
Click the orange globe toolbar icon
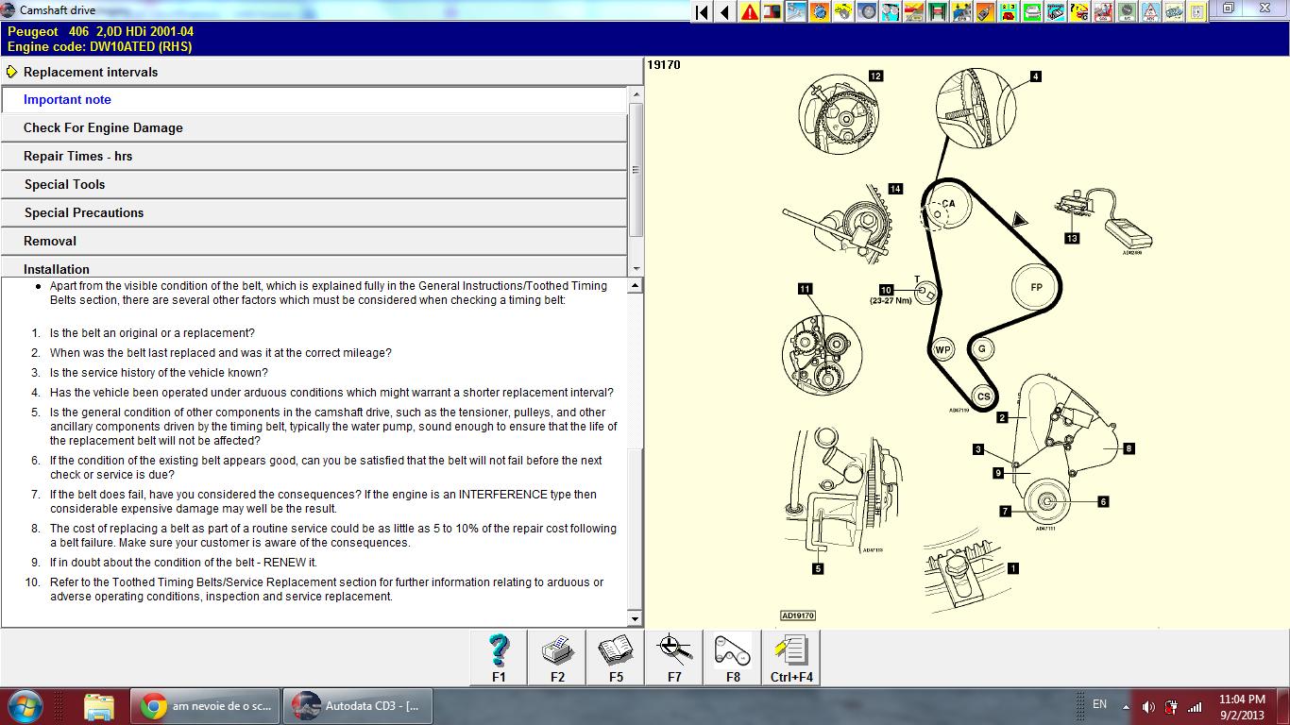[819, 12]
